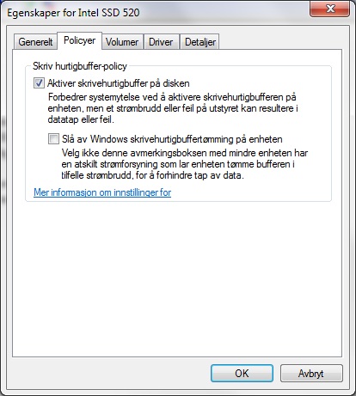This screenshot has height=396, width=356.
Task: Click the strømbrudd eller feil warning line
Action: coord(173,108)
